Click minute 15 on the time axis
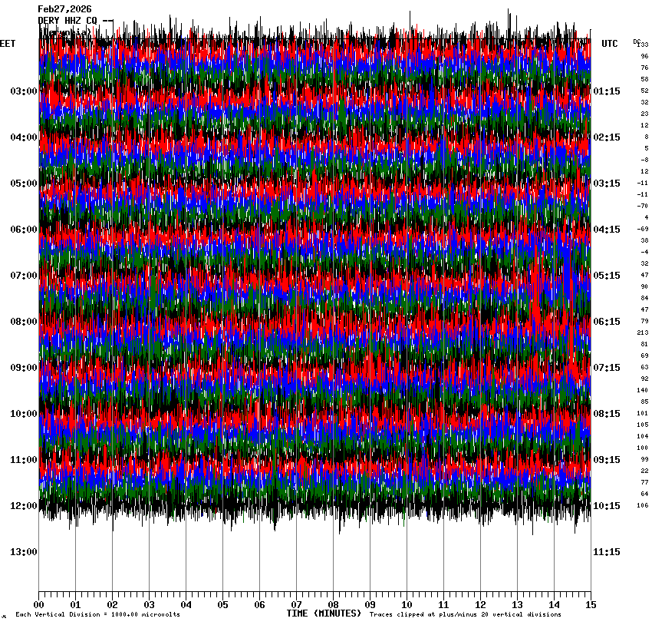This screenshot has height=625, width=652. [x=591, y=604]
